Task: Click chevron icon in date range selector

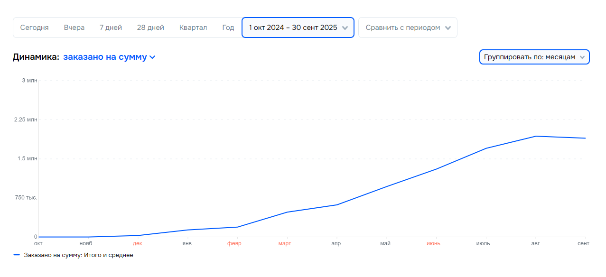Action: 345,28
